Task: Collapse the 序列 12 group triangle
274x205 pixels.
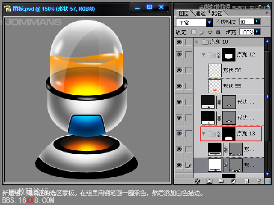Action: coord(203,55)
